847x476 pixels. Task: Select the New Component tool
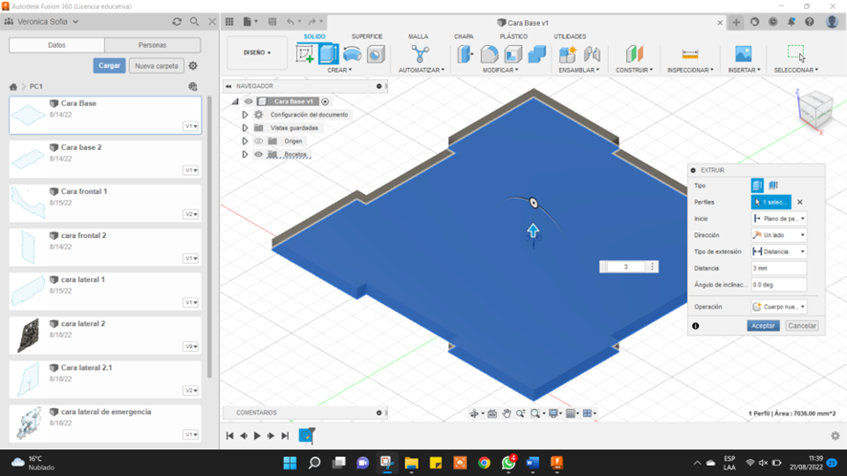point(567,54)
